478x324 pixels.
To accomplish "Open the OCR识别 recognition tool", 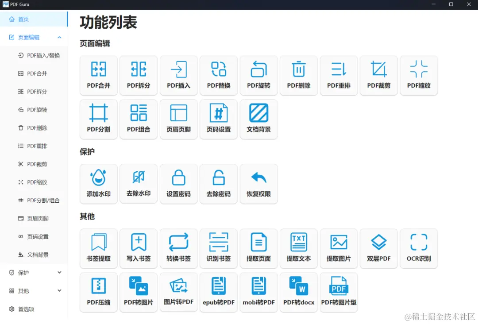I will (x=418, y=248).
